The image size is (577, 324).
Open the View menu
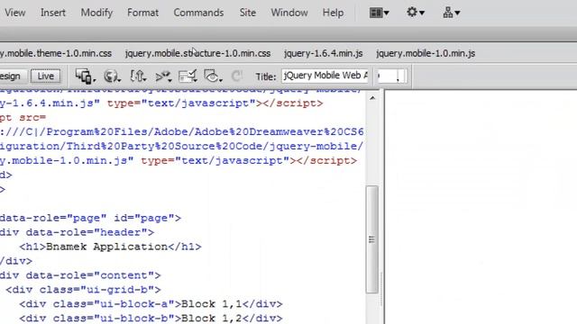coord(15,13)
